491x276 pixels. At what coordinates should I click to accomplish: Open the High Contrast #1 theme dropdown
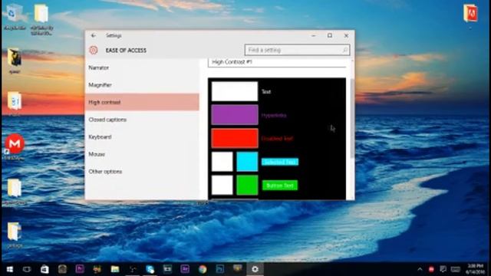pyautogui.click(x=277, y=62)
